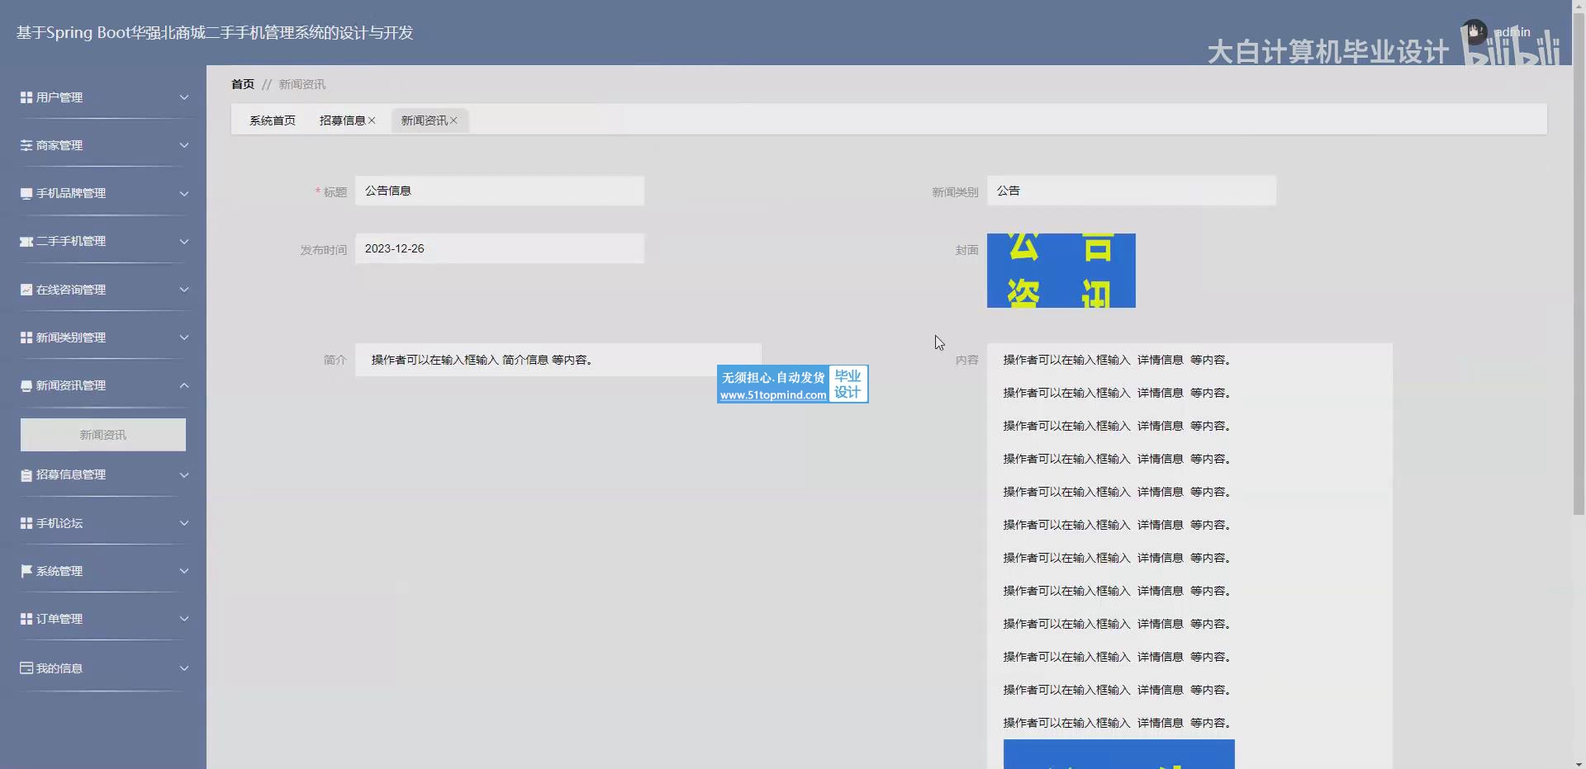Click the last visible 内容 text line
The width and height of the screenshot is (1586, 769).
coord(1118,723)
